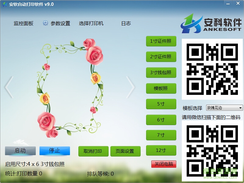Click 停止 to stop printing
The image size is (244, 183).
56,150
